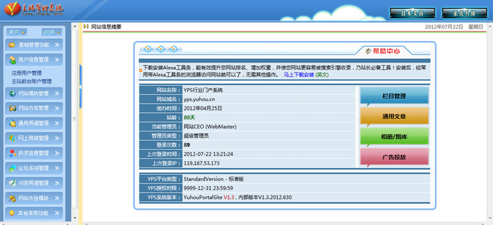This screenshot has width=493, height=225.
Task: Click the yps.yuhou.cn domain value
Action: 199,99
